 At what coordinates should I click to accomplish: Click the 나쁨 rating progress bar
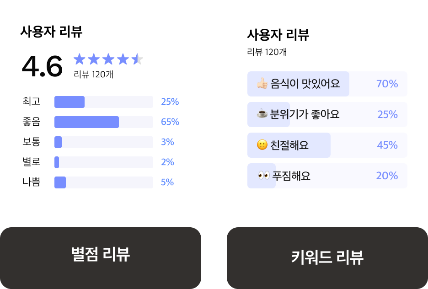[x=103, y=182]
